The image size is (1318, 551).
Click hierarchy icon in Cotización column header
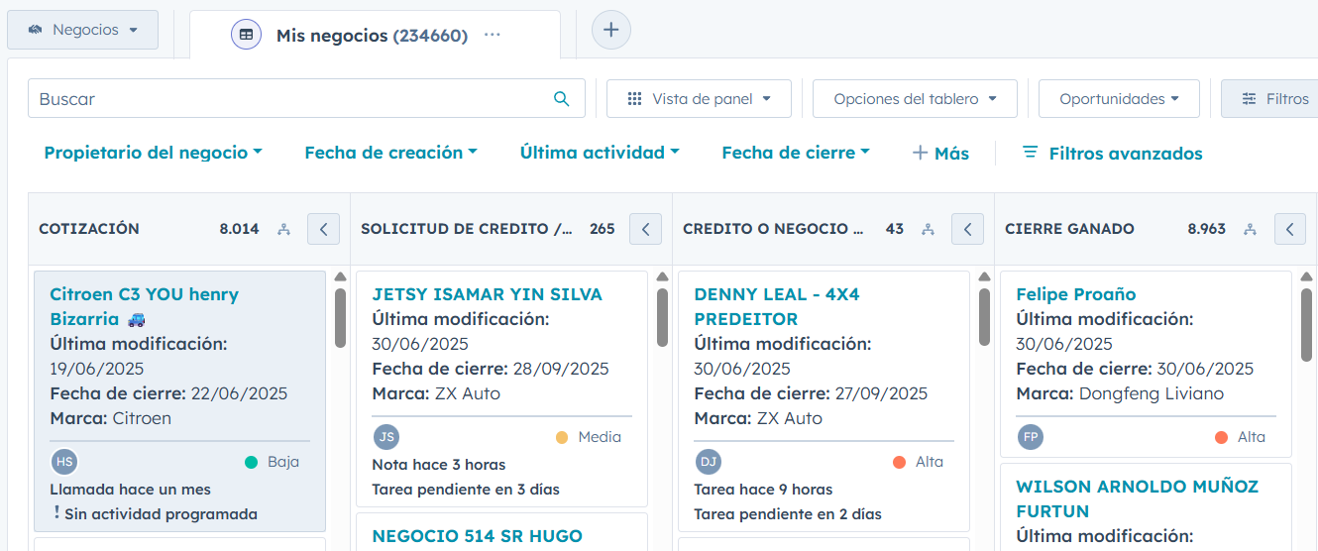[283, 229]
